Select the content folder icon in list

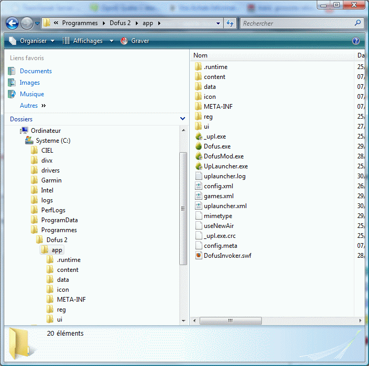199,76
